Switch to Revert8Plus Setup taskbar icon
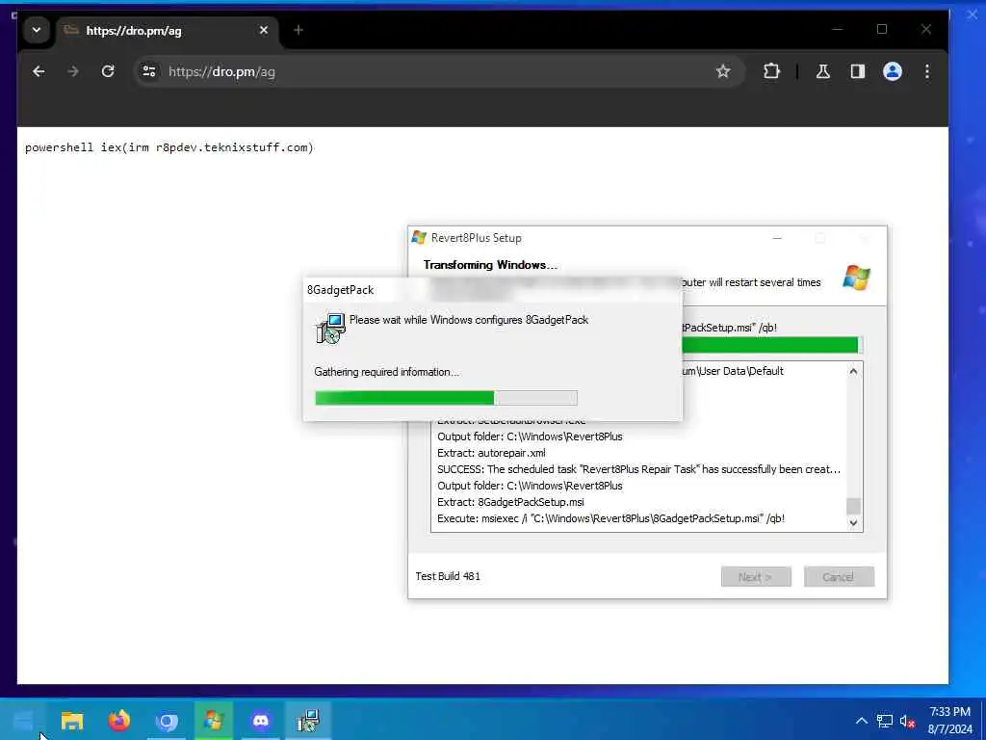This screenshot has height=740, width=986. tap(213, 721)
